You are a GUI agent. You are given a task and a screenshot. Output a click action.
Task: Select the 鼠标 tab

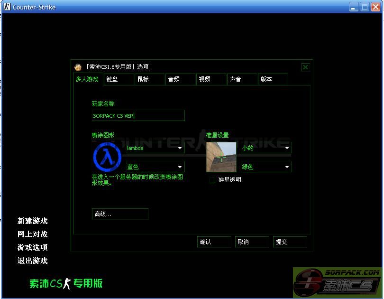pos(150,79)
